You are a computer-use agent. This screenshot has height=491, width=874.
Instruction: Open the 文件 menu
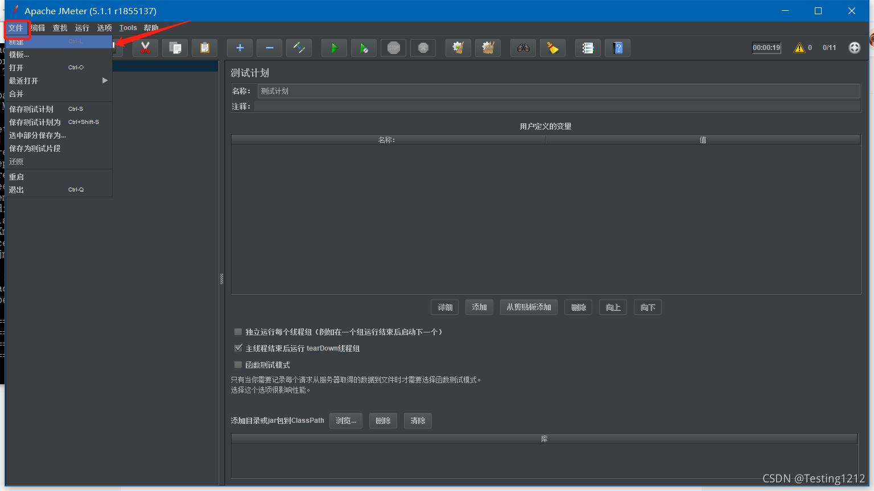tap(16, 28)
